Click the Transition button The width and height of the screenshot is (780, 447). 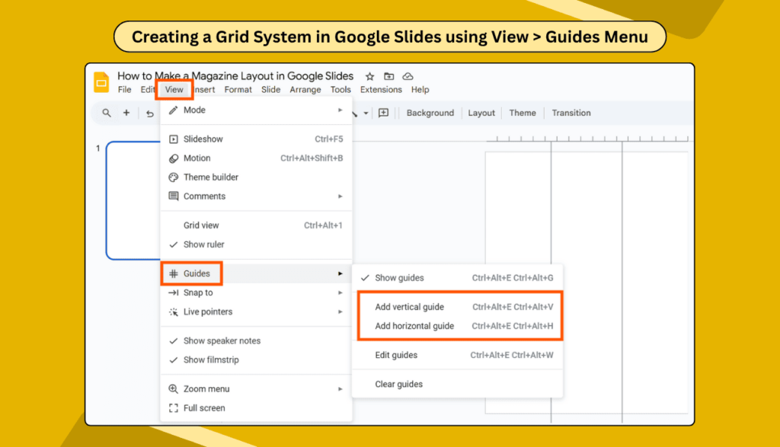tap(571, 113)
